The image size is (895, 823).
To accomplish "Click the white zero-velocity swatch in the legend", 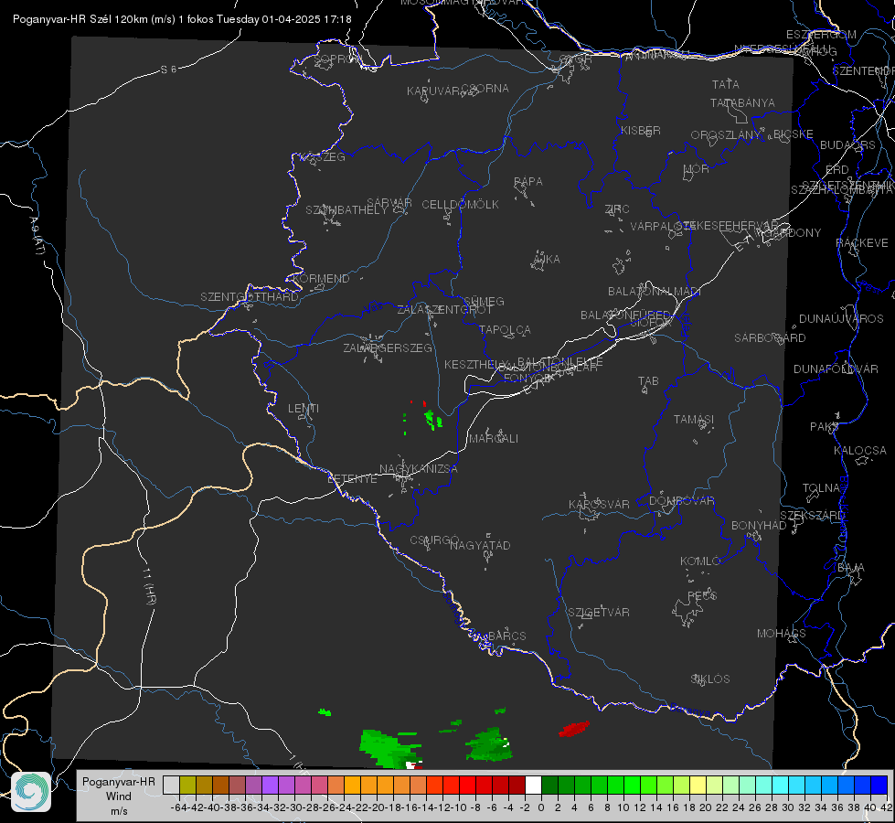I will pos(533,785).
